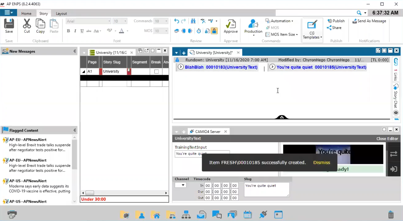403x221 pixels.
Task: Select the CAMIO4 Server tab
Action: (x=208, y=132)
